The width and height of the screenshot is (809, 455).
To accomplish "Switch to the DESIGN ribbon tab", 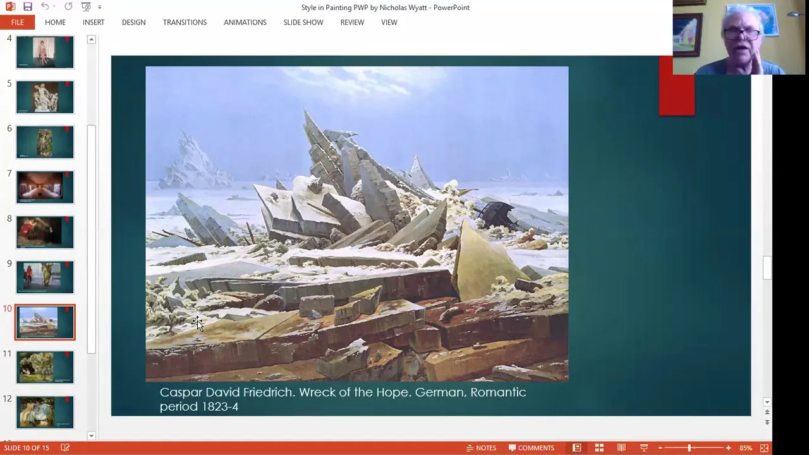I will click(133, 22).
